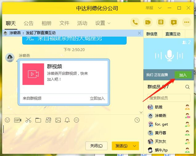Click the 关闭(C) button

coord(96,146)
